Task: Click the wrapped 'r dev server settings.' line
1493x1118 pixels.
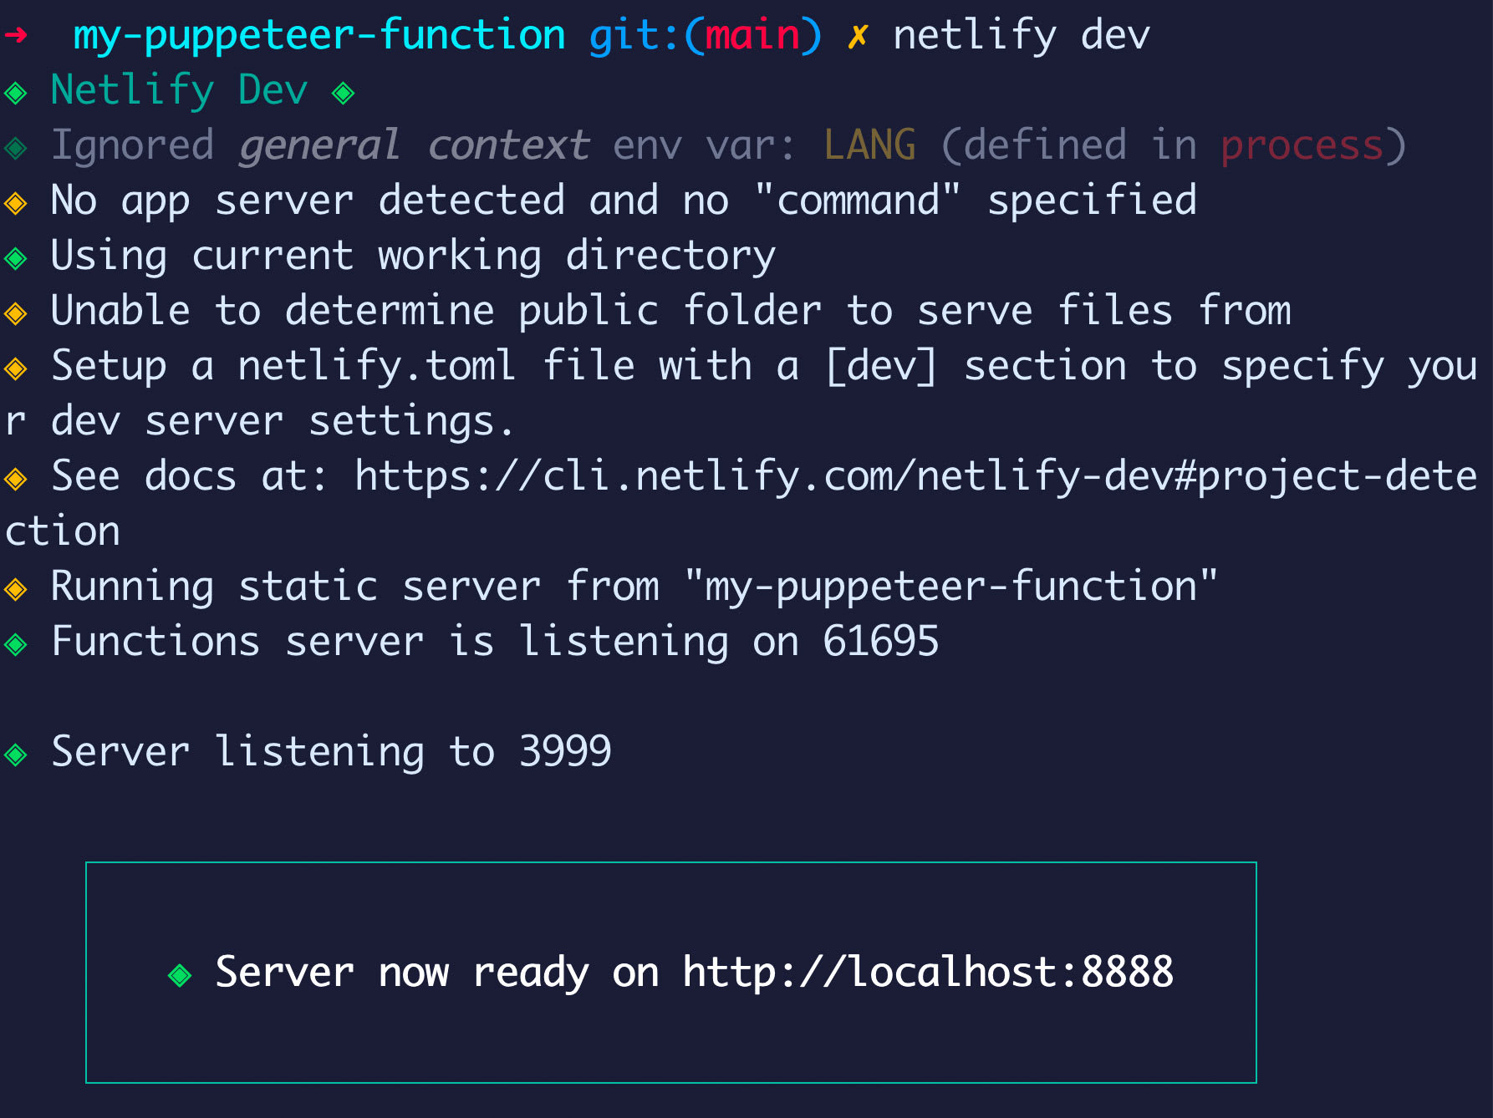Action: pos(259,421)
